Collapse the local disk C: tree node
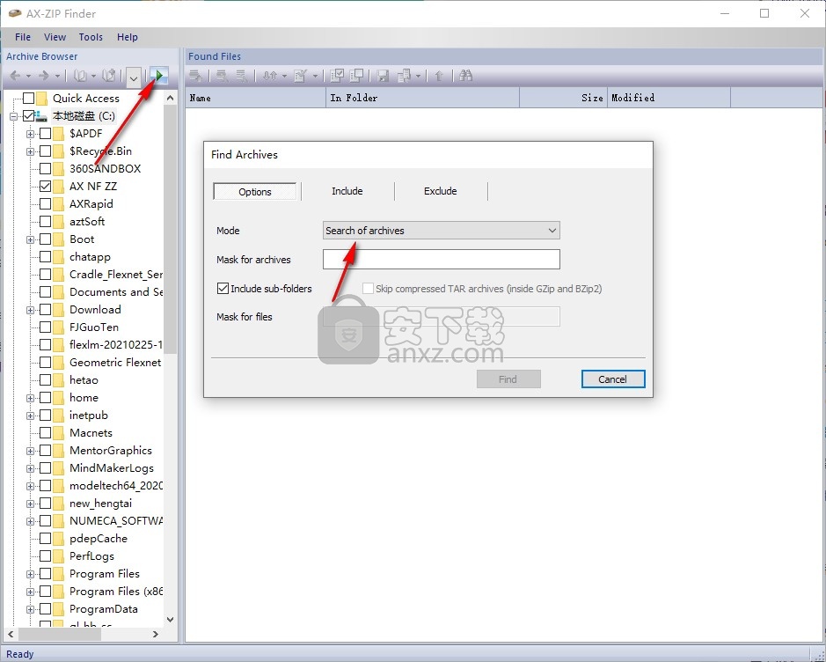 (14, 116)
